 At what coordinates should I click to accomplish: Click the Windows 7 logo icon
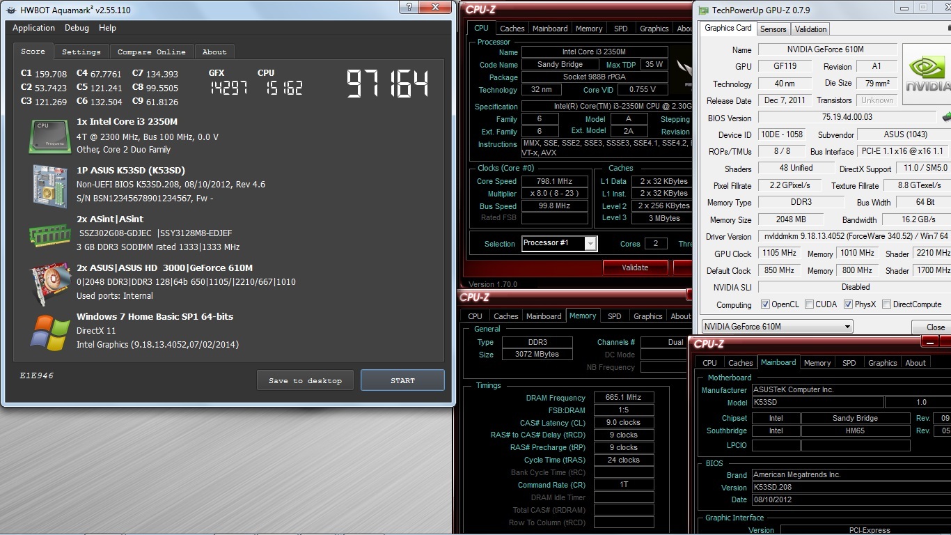[49, 332]
